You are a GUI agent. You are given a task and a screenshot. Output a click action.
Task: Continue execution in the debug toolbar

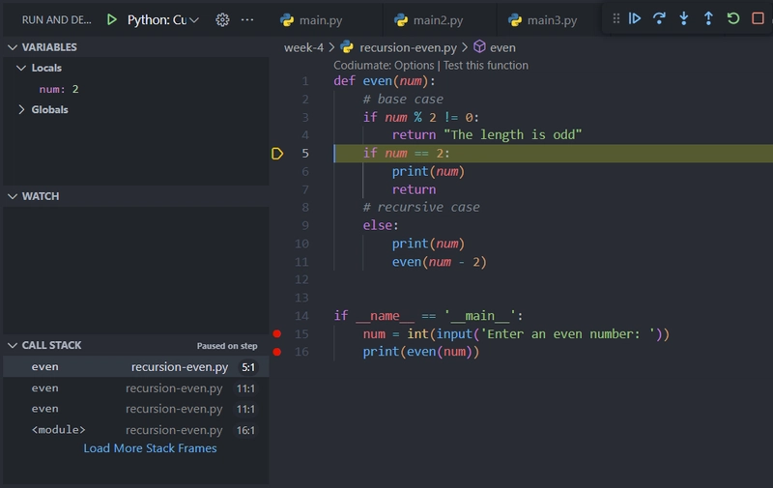(635, 18)
